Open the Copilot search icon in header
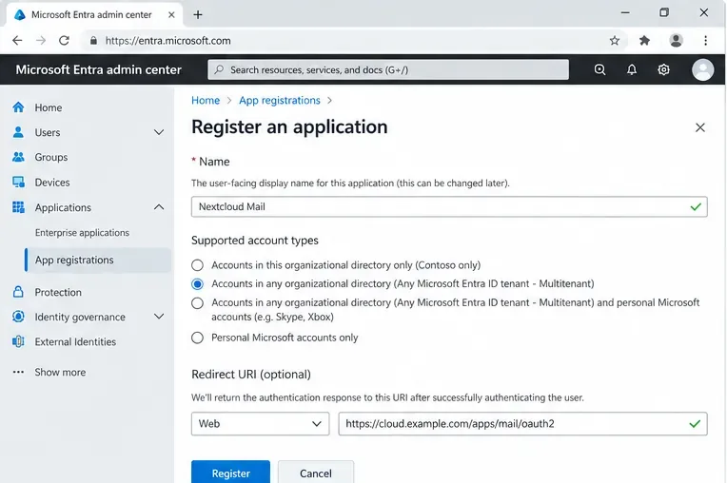The width and height of the screenshot is (727, 483). (x=599, y=69)
